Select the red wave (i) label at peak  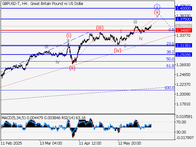pos(69,35)
